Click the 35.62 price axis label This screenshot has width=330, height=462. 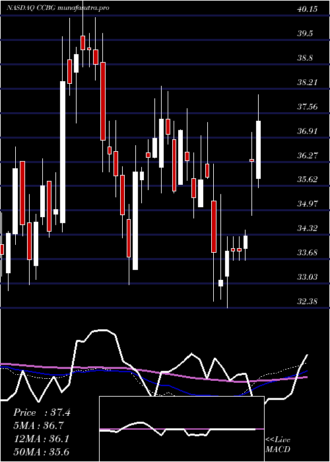[307, 180]
